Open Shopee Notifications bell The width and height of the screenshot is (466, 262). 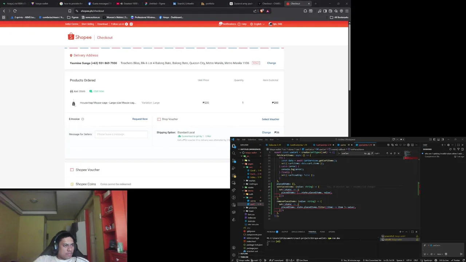(x=221, y=24)
